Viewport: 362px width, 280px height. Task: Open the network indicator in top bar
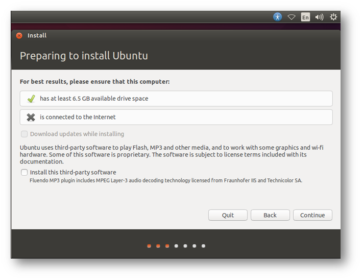(x=292, y=17)
